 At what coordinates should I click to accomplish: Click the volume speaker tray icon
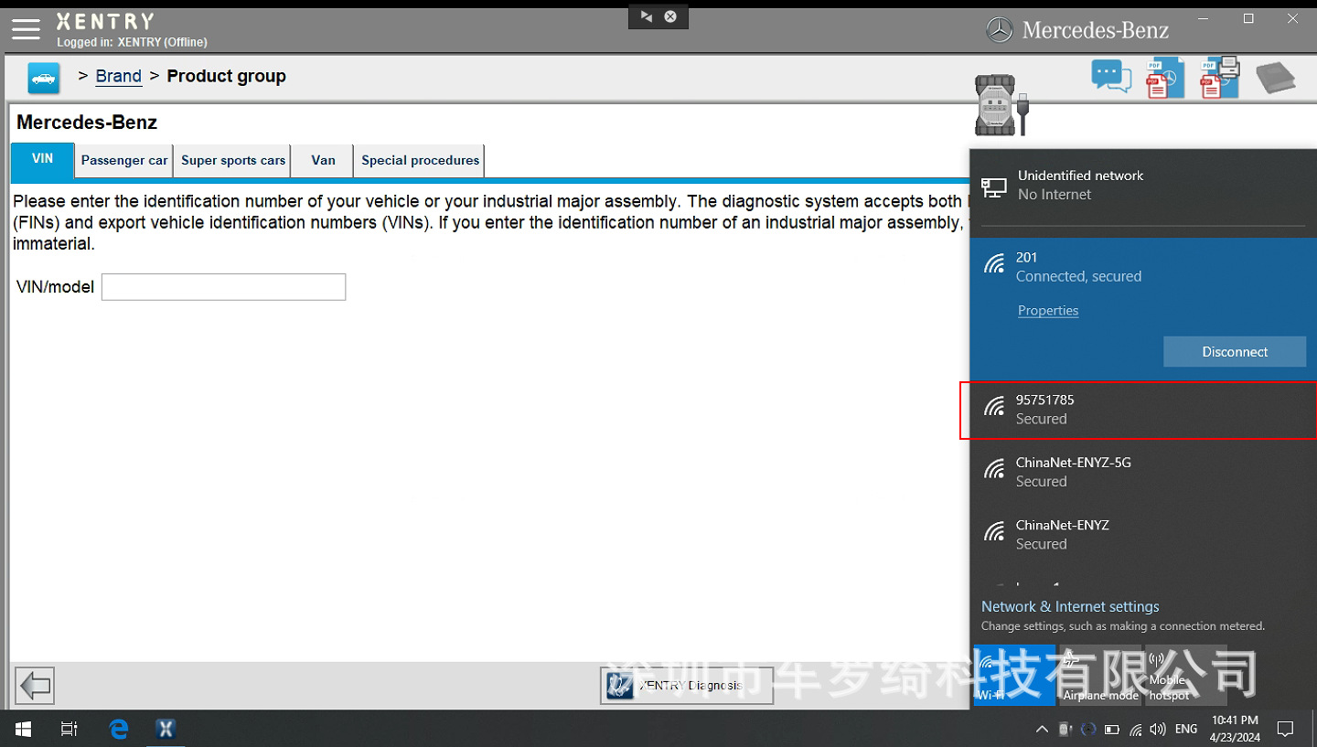(x=1159, y=730)
